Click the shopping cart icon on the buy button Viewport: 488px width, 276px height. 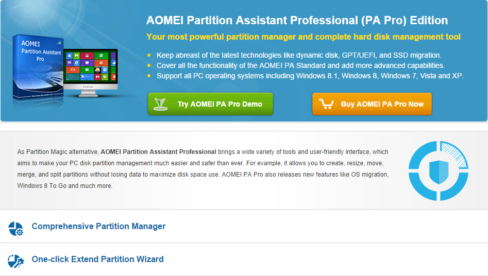[x=326, y=104]
